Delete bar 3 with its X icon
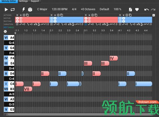Image resolution: width=159 pixels, height=117 pixels. 86,15
